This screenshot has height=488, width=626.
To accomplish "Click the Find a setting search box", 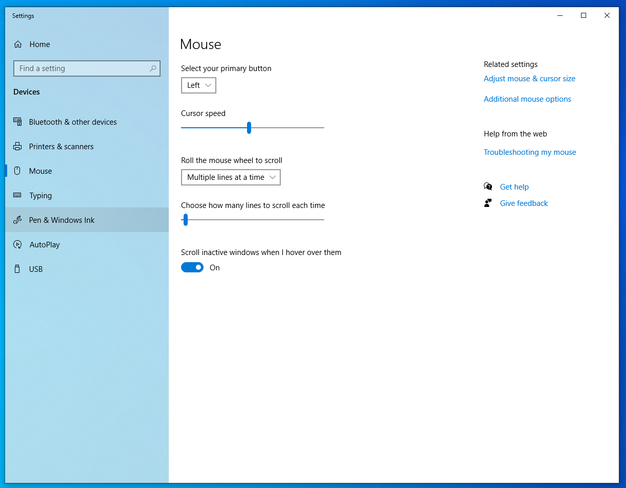I will [82, 68].
